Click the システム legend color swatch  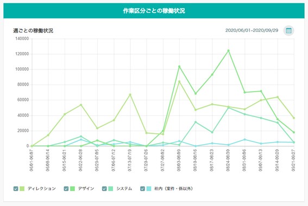pyautogui.click(x=111, y=189)
